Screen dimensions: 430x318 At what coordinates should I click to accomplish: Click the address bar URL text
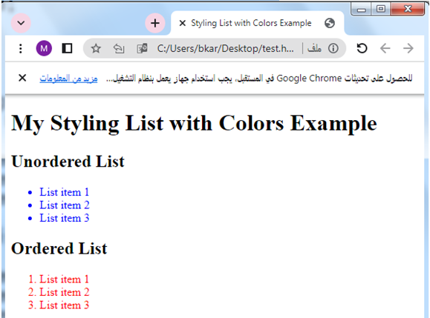[225, 49]
